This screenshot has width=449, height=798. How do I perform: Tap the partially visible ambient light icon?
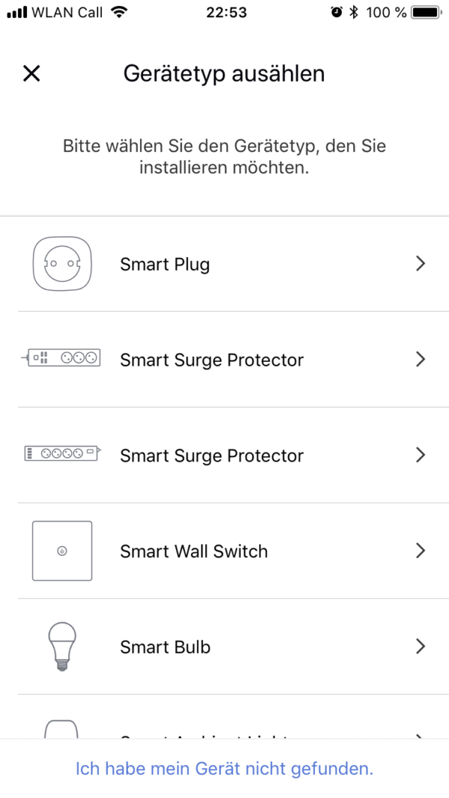point(62,728)
